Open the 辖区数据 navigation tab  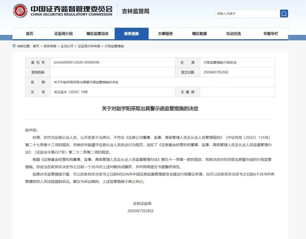pos(199,34)
